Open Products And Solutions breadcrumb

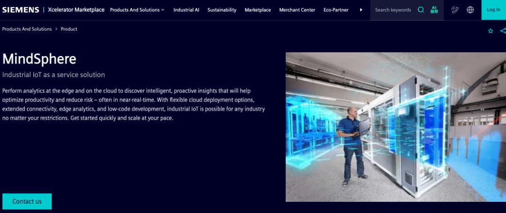pos(27,29)
